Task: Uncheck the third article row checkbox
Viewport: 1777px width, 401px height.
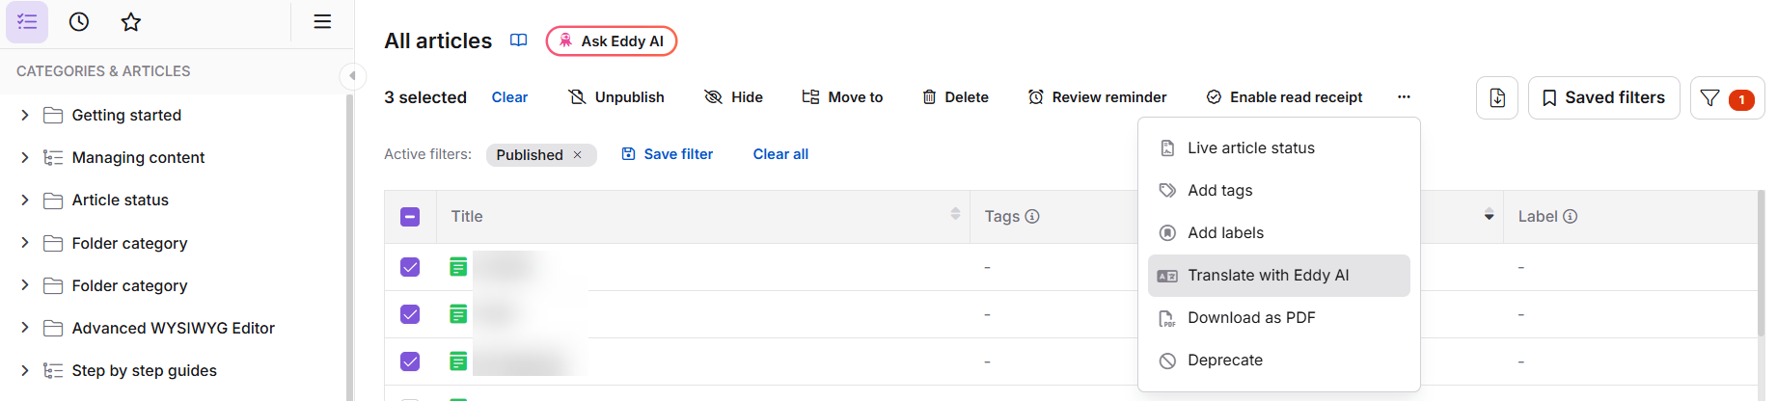Action: click(x=410, y=361)
